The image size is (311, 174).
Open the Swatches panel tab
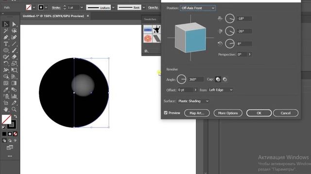(x=150, y=19)
